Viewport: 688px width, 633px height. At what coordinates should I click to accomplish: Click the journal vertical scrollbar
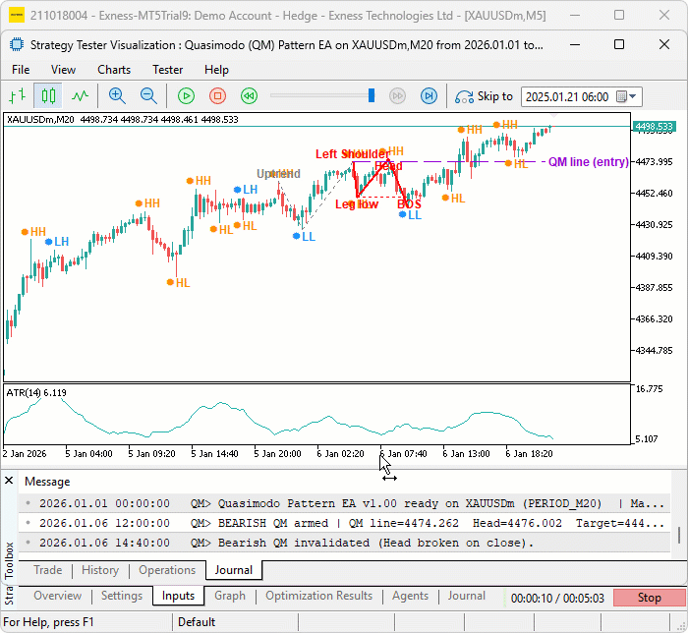(x=679, y=535)
